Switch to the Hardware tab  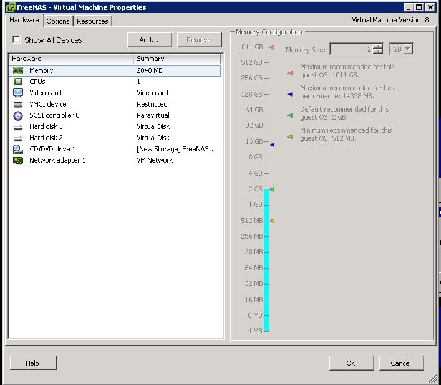[24, 20]
